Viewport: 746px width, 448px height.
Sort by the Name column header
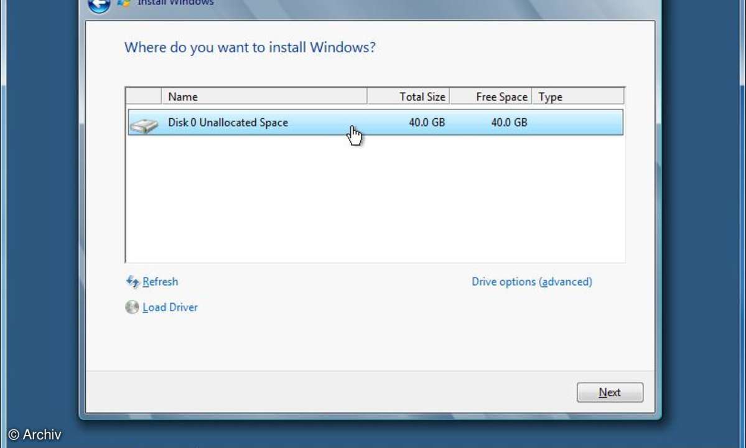264,96
